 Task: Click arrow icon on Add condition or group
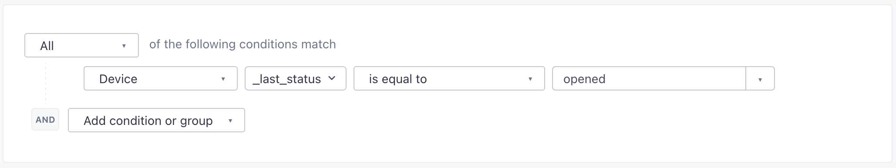pyautogui.click(x=230, y=121)
